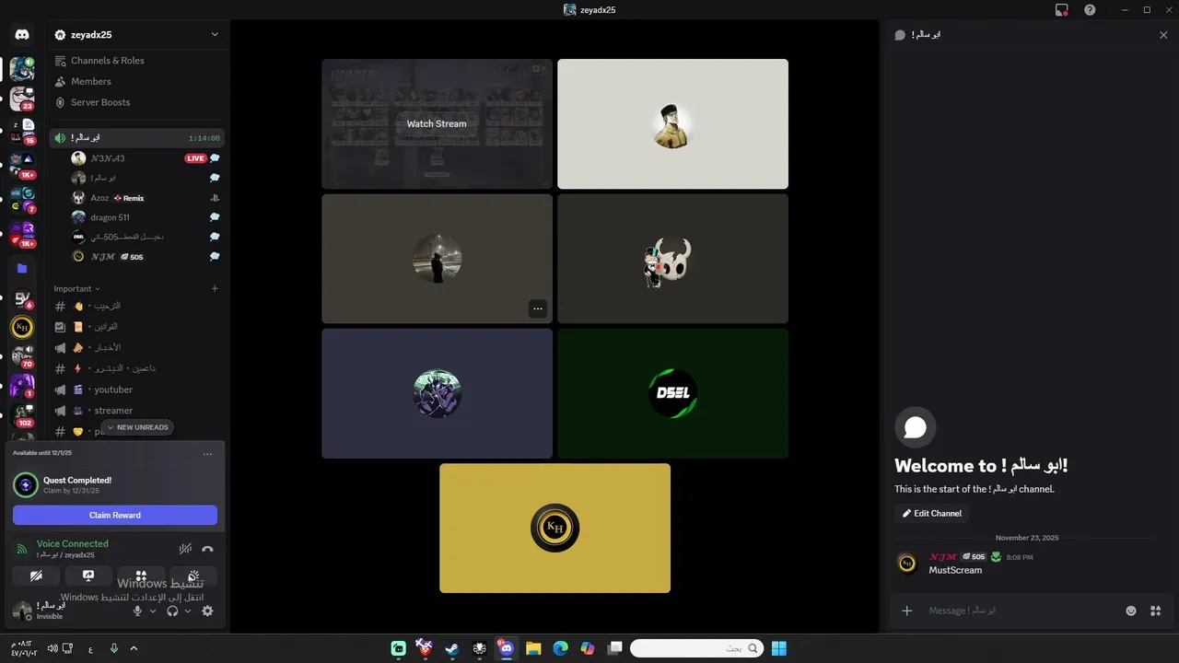Open voice connection signal details
This screenshot has width=1179, height=663.
(x=21, y=549)
